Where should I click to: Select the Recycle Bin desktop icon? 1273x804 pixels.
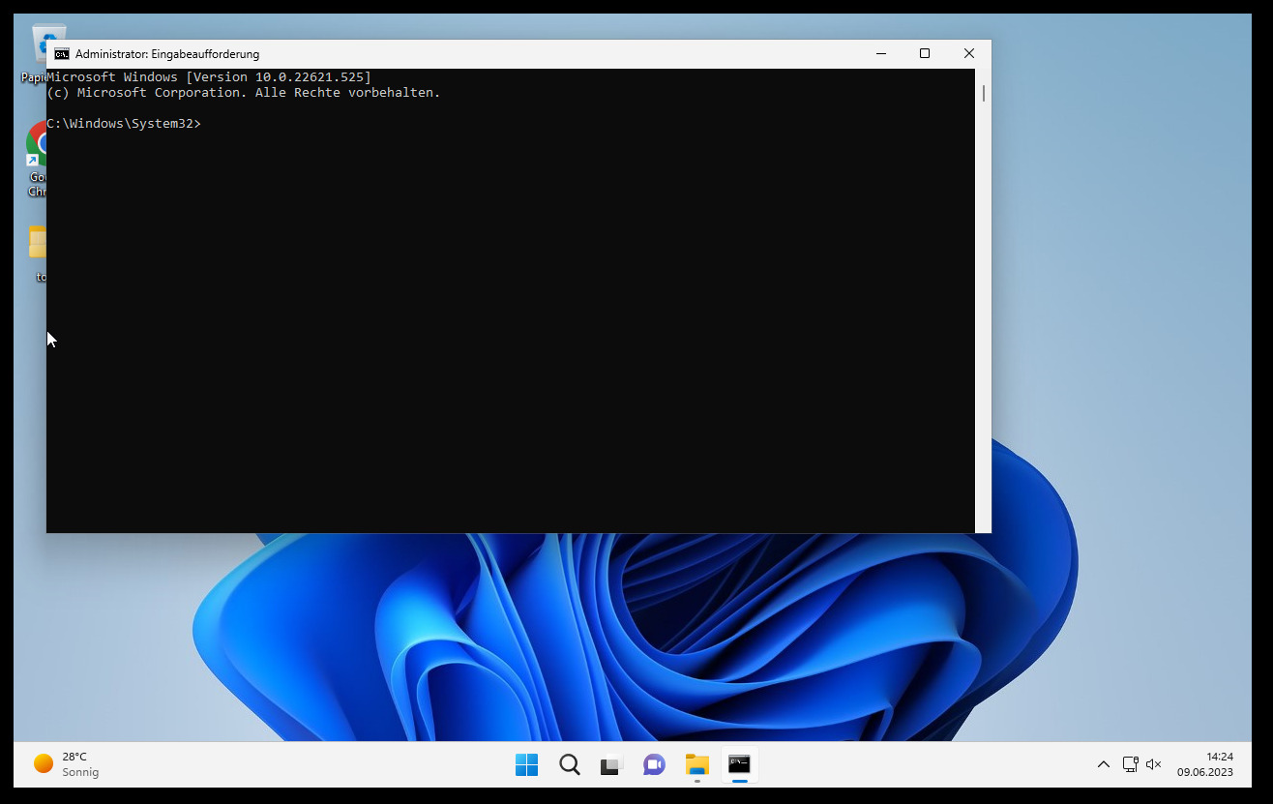tap(39, 54)
